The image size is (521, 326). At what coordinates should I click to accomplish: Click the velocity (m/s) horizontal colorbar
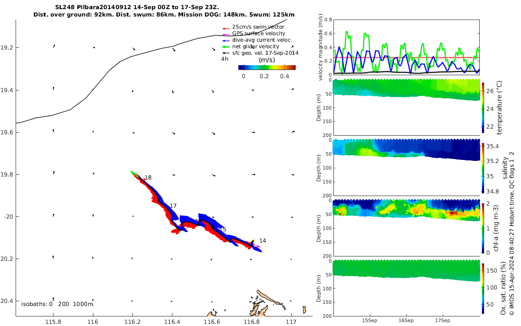pos(267,67)
